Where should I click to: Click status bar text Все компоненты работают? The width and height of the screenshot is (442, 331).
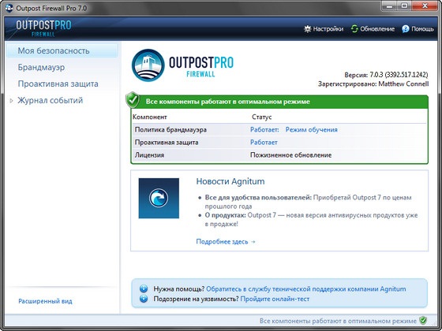338,321
